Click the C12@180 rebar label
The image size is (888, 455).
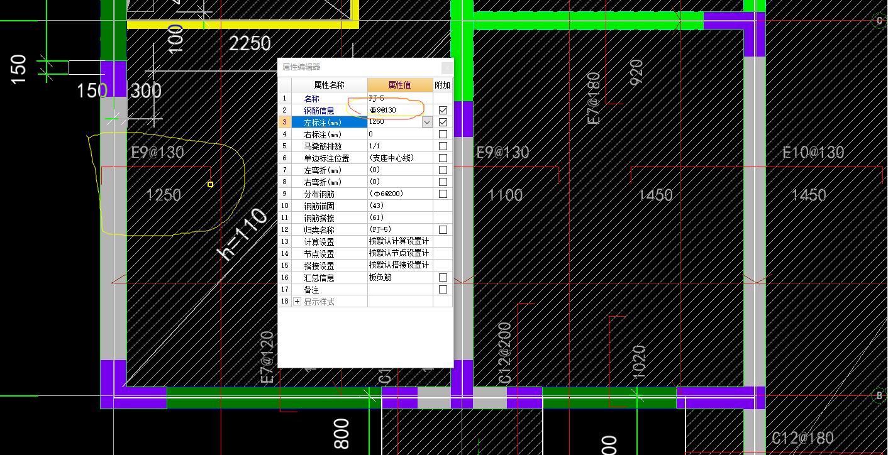point(803,438)
